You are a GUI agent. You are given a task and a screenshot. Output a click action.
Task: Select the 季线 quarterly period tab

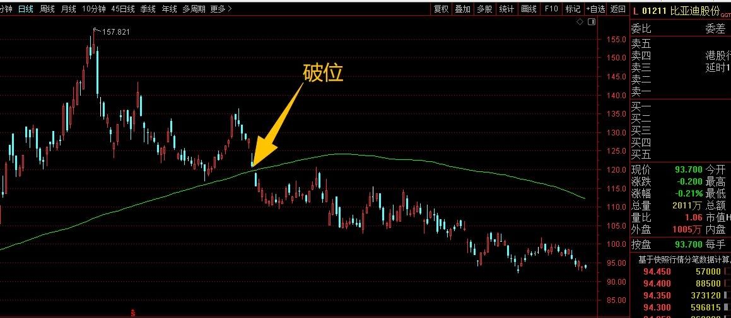pos(148,9)
